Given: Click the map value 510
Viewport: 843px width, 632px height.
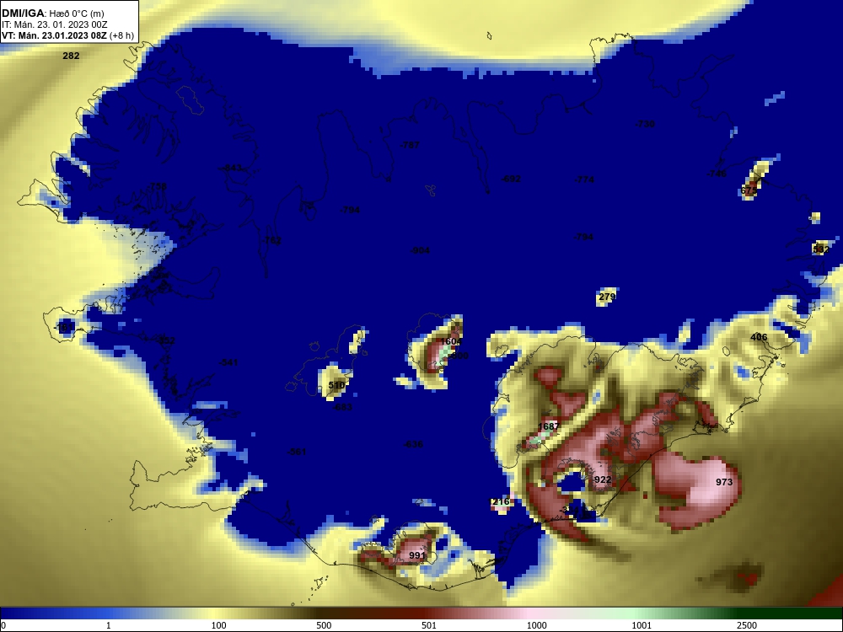Looking at the screenshot, I should tap(336, 385).
